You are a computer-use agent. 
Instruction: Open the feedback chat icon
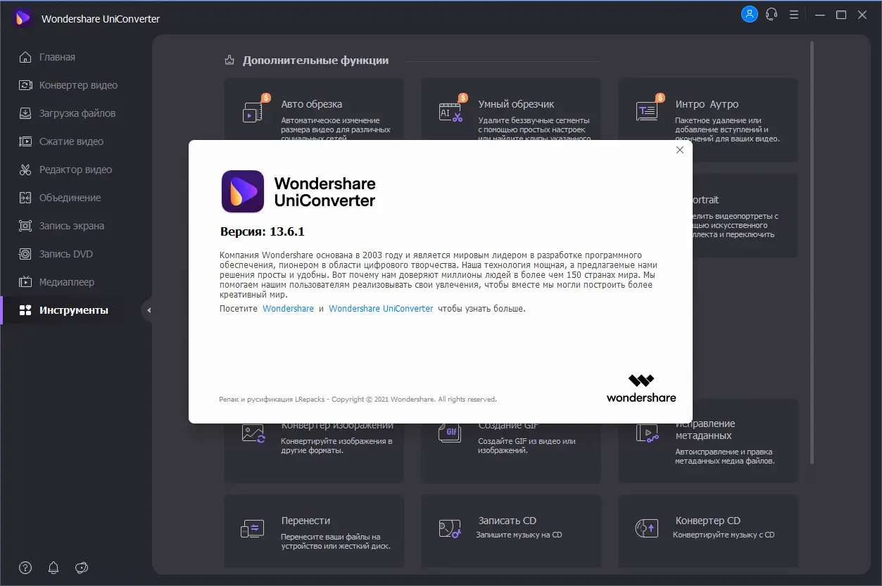tap(82, 568)
